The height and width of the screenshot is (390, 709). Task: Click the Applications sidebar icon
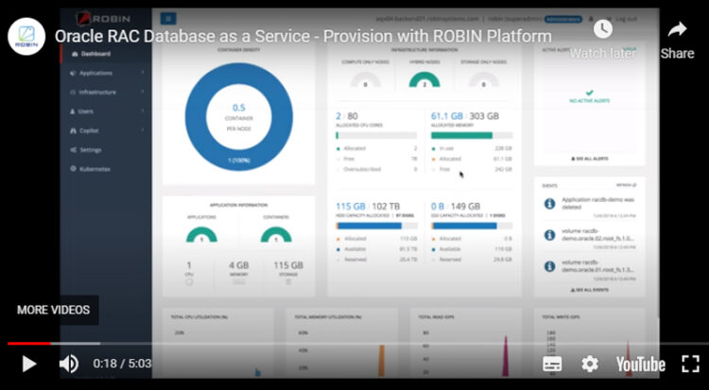(x=73, y=73)
